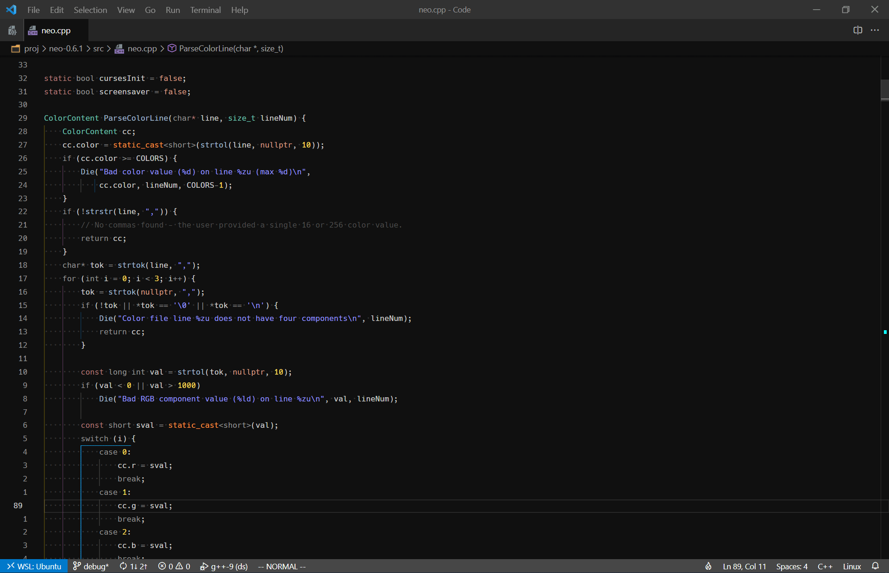Go to line using the Ln 89, Col 11 indicator
The width and height of the screenshot is (889, 573).
(744, 566)
